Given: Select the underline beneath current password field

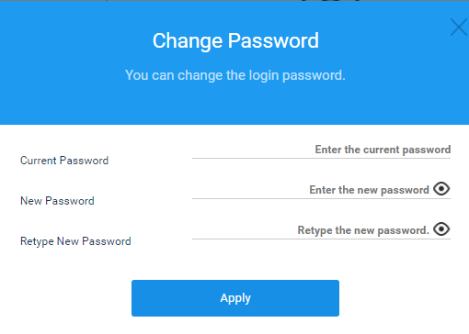Looking at the screenshot, I should pyautogui.click(x=321, y=158).
